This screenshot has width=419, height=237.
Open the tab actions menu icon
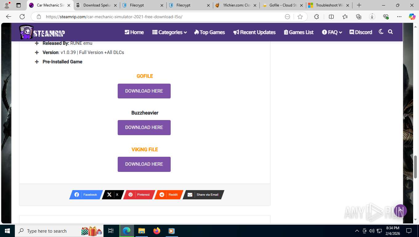[x=18, y=5]
